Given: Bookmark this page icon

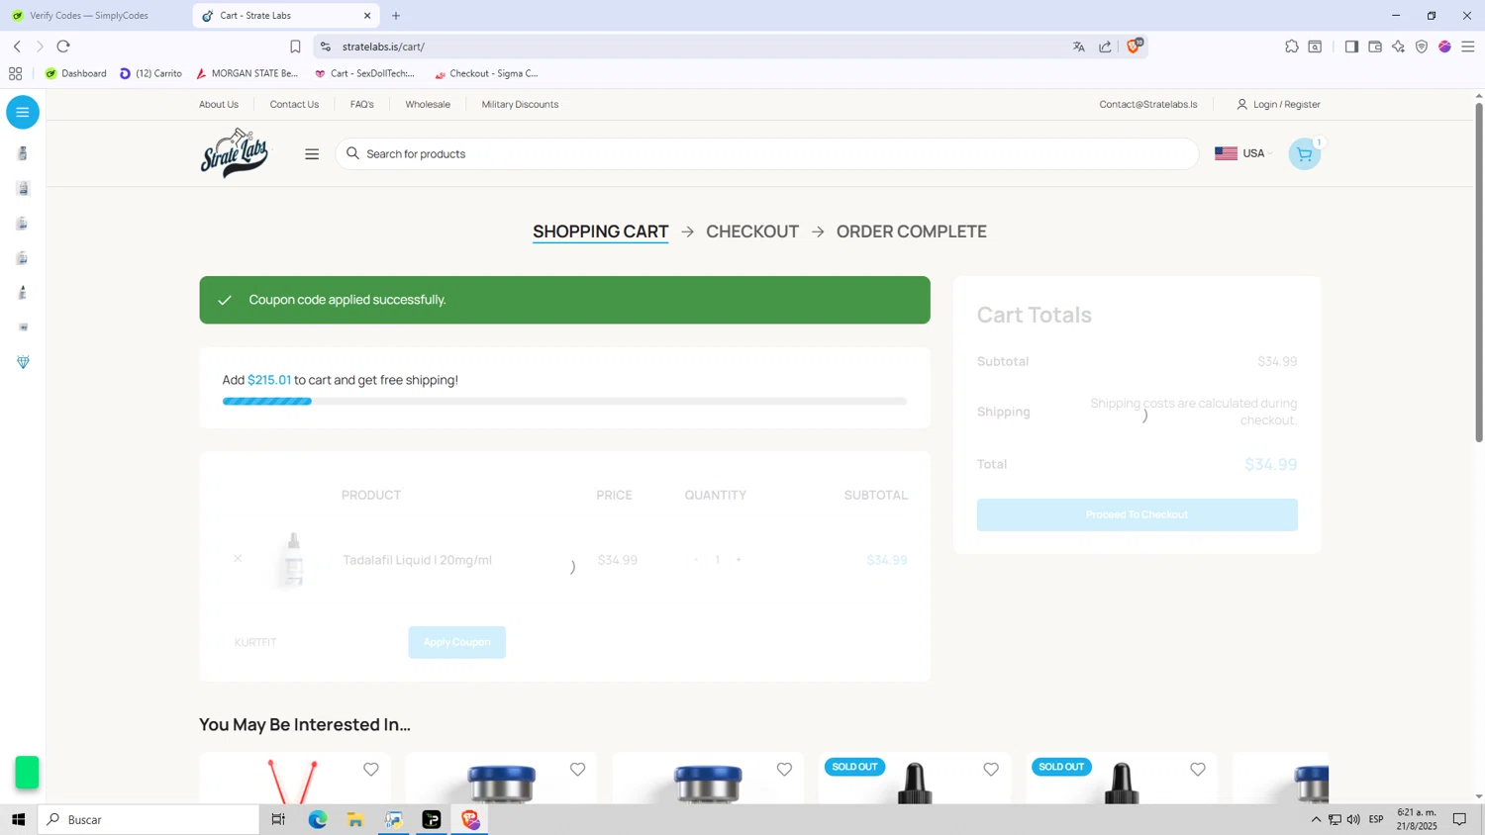Looking at the screenshot, I should pos(295,46).
